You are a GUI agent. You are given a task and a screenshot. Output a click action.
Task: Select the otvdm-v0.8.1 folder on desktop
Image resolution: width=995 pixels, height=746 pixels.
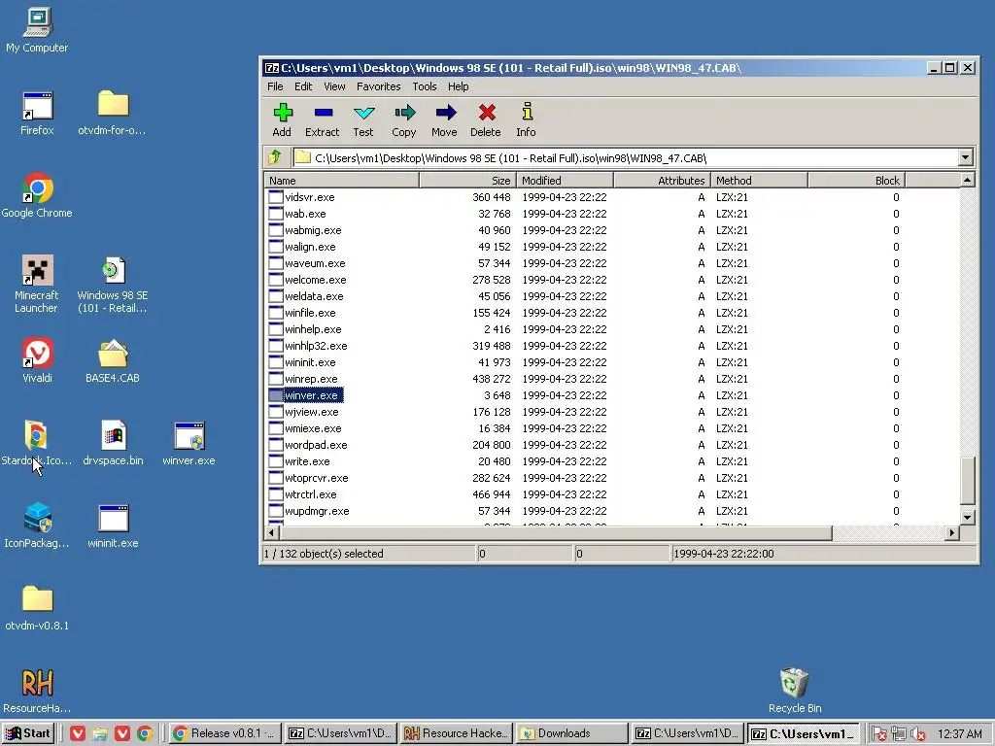pos(37,608)
